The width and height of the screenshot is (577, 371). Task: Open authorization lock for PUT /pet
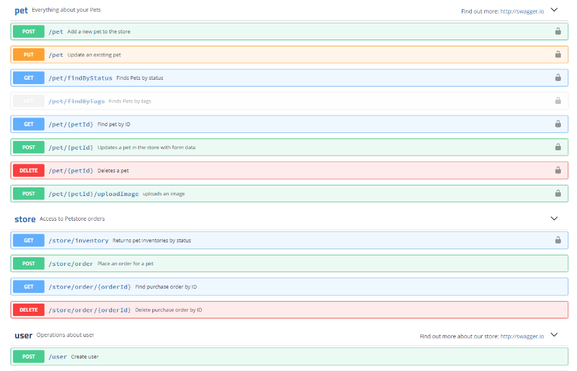tap(558, 54)
